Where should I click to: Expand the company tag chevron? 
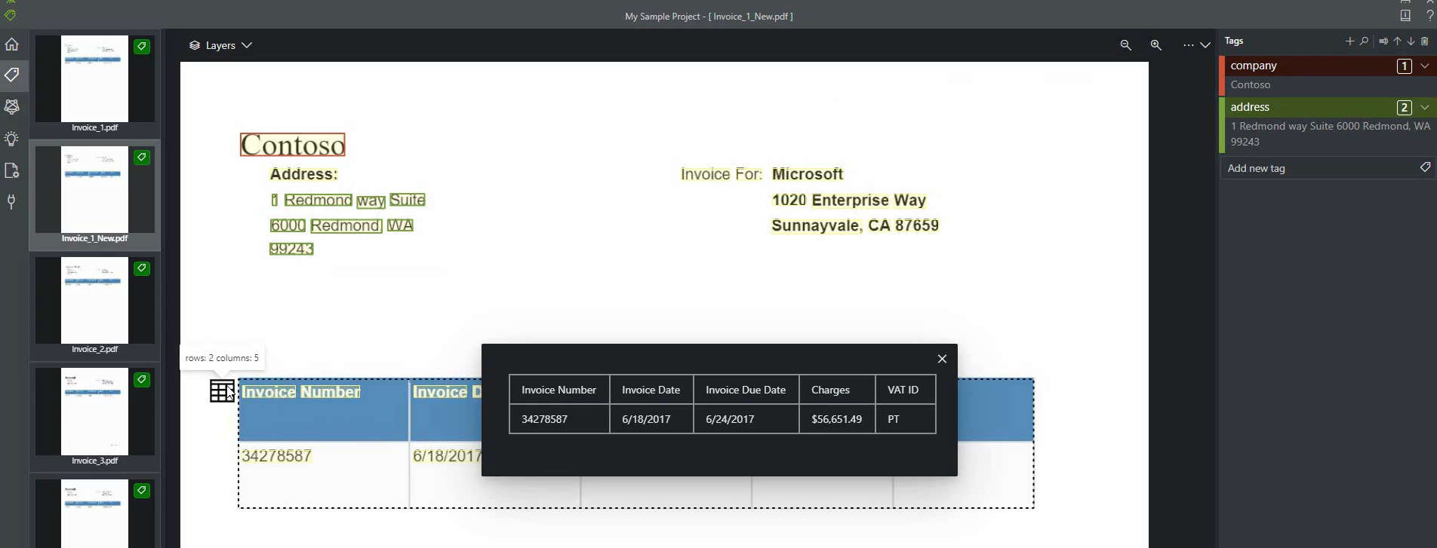point(1425,66)
